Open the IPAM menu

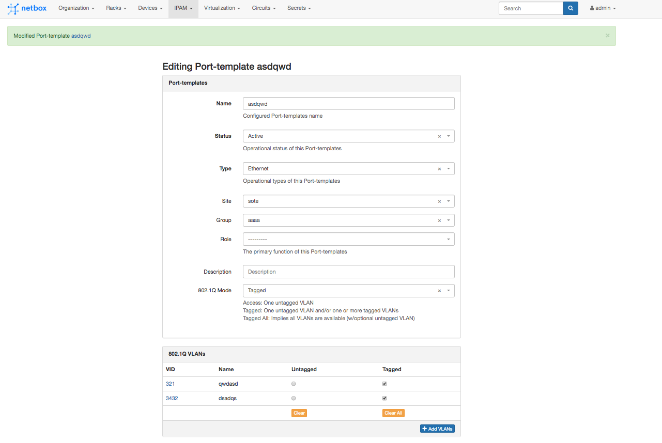click(183, 8)
